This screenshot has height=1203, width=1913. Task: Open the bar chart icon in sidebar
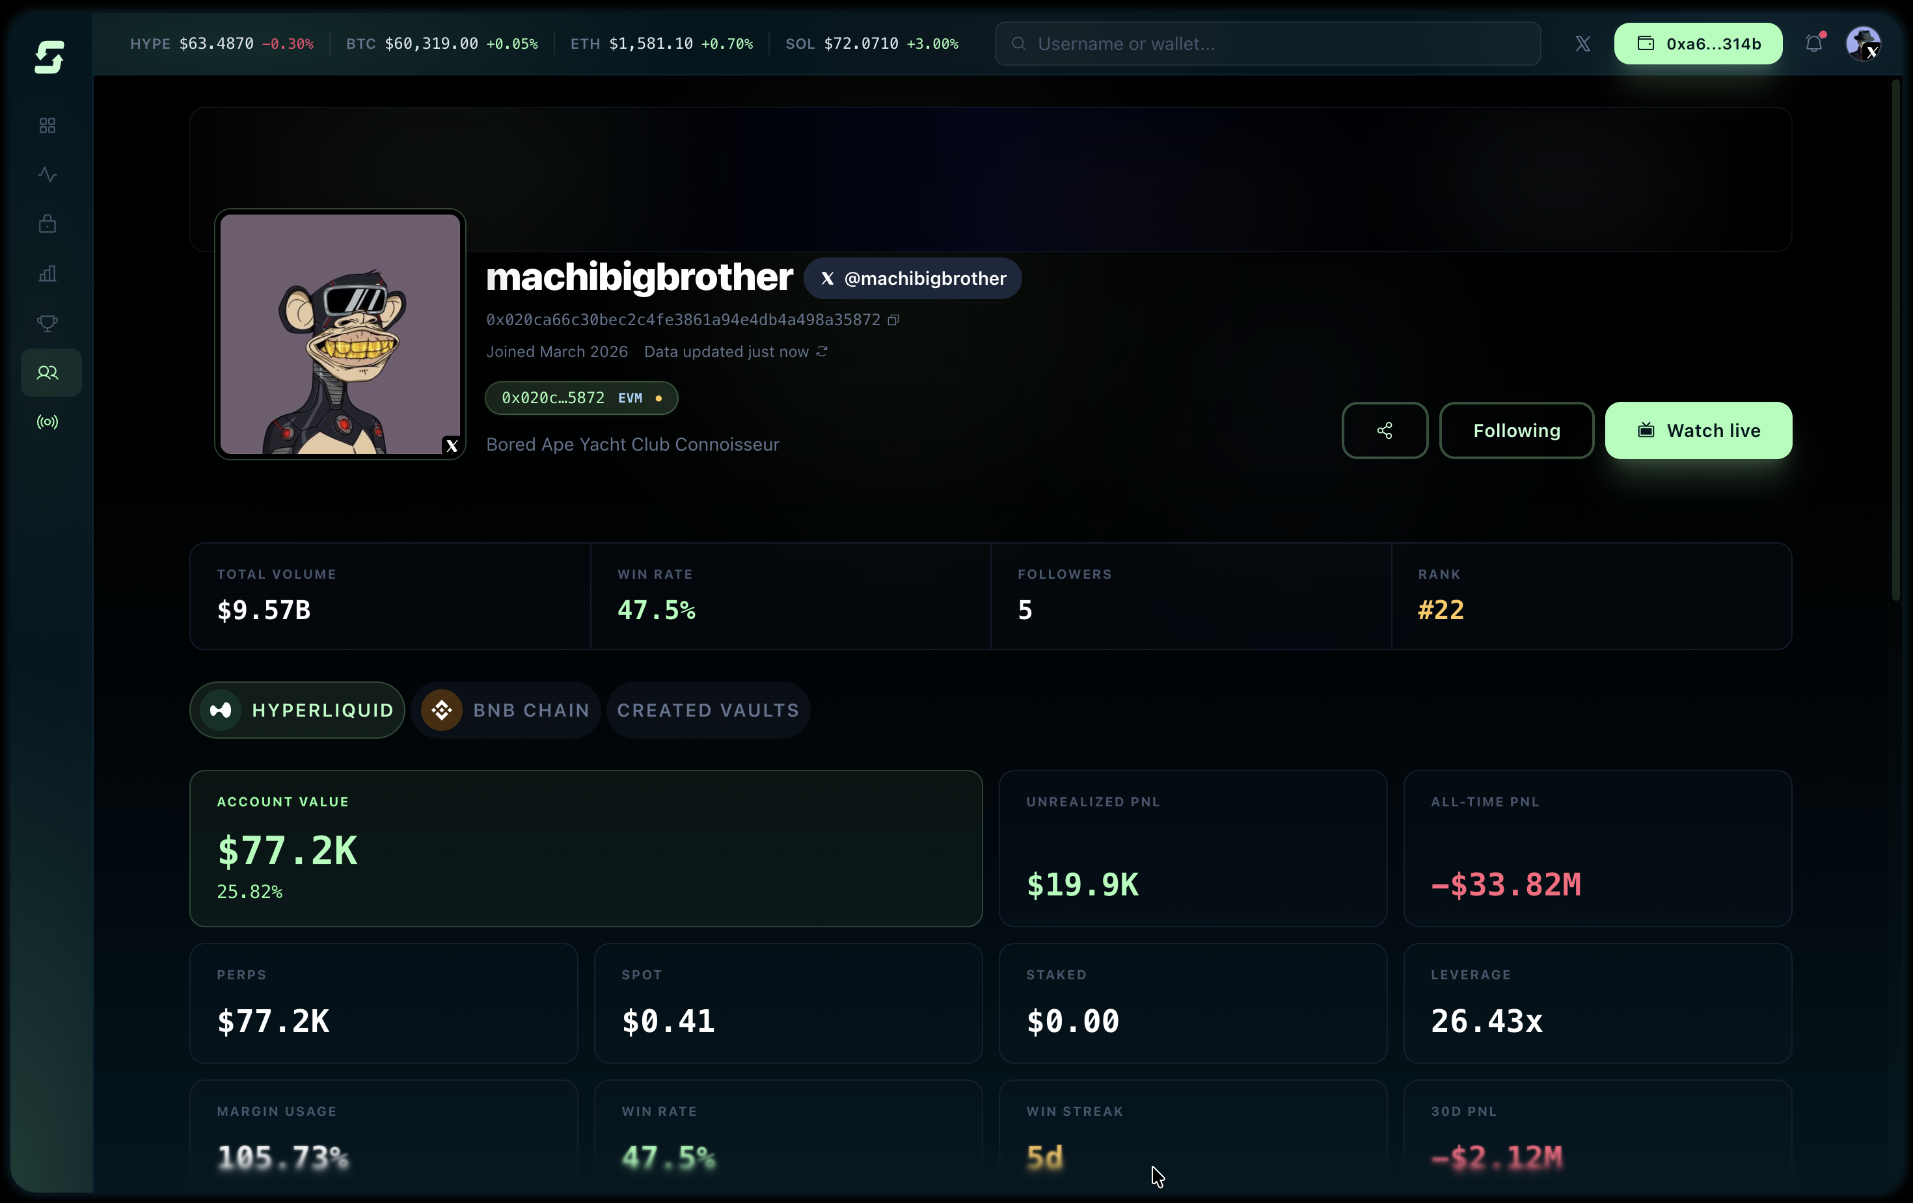(x=47, y=274)
